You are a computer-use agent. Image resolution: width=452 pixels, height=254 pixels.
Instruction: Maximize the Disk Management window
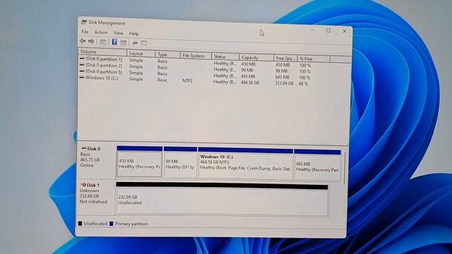point(328,30)
